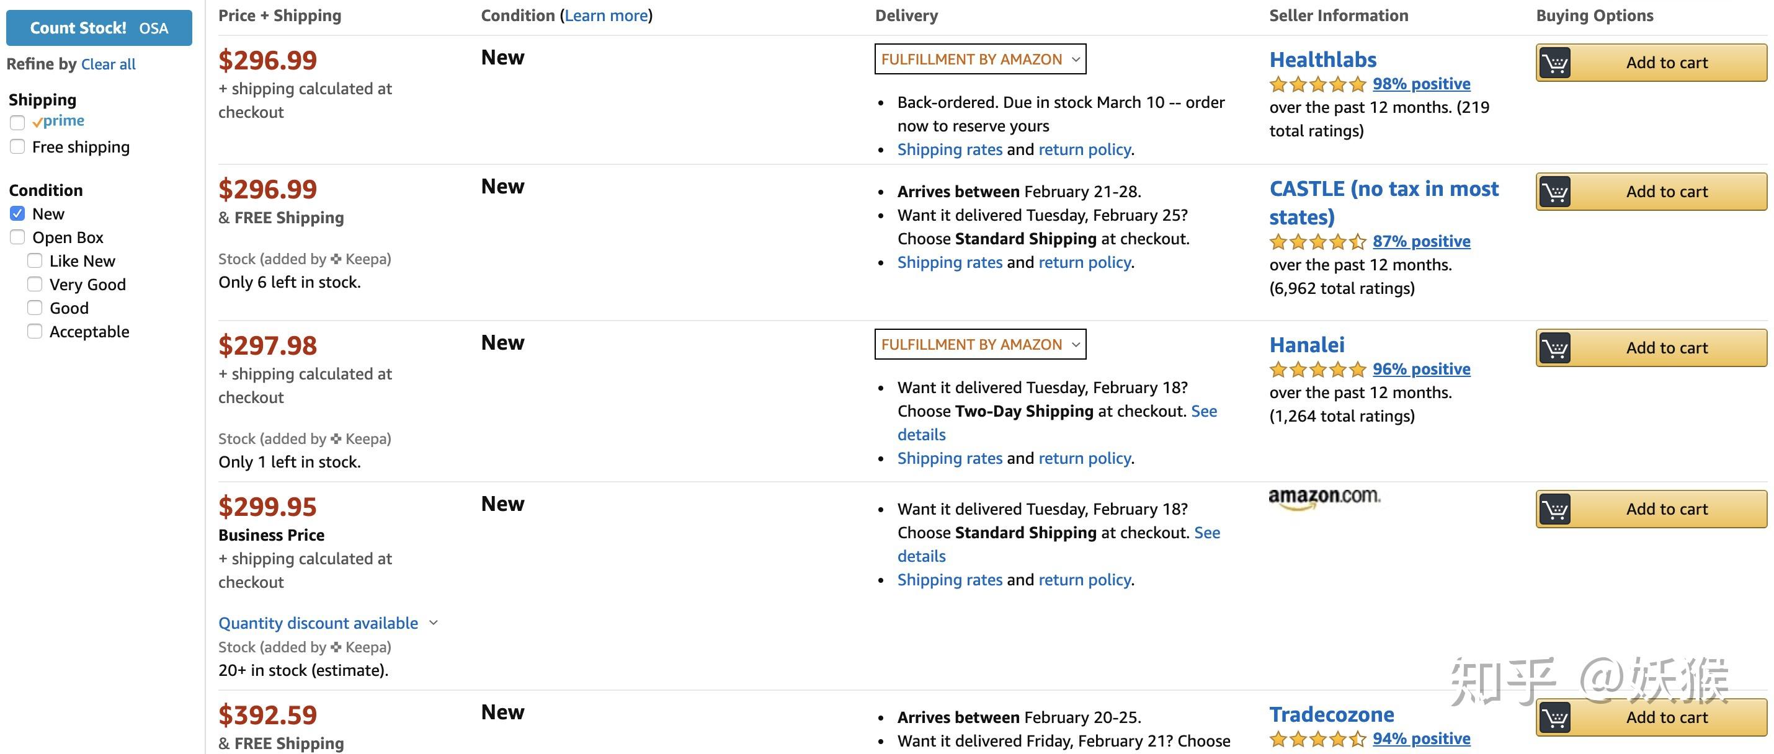Click the star rating icons for Healthlabs
Viewport: 1774px width, 754px height.
coord(1317,84)
